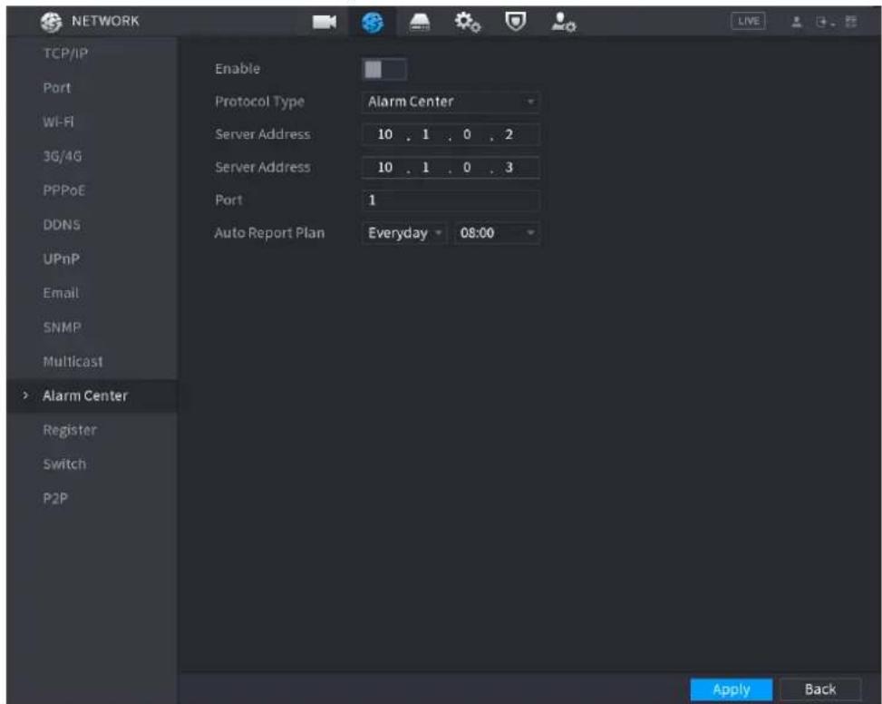Select the Network globe icon in top bar
Image resolution: width=882 pixels, height=704 pixels.
pos(373,22)
